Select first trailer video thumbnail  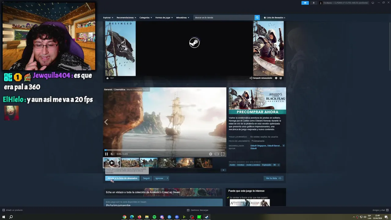[x=112, y=163]
